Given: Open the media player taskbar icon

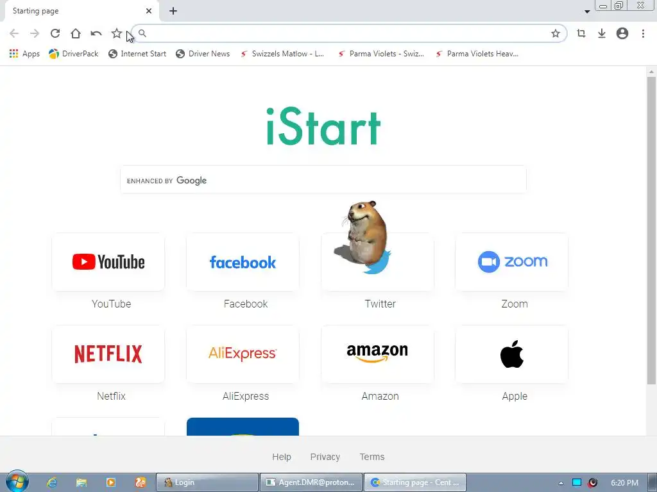Looking at the screenshot, I should (110, 482).
